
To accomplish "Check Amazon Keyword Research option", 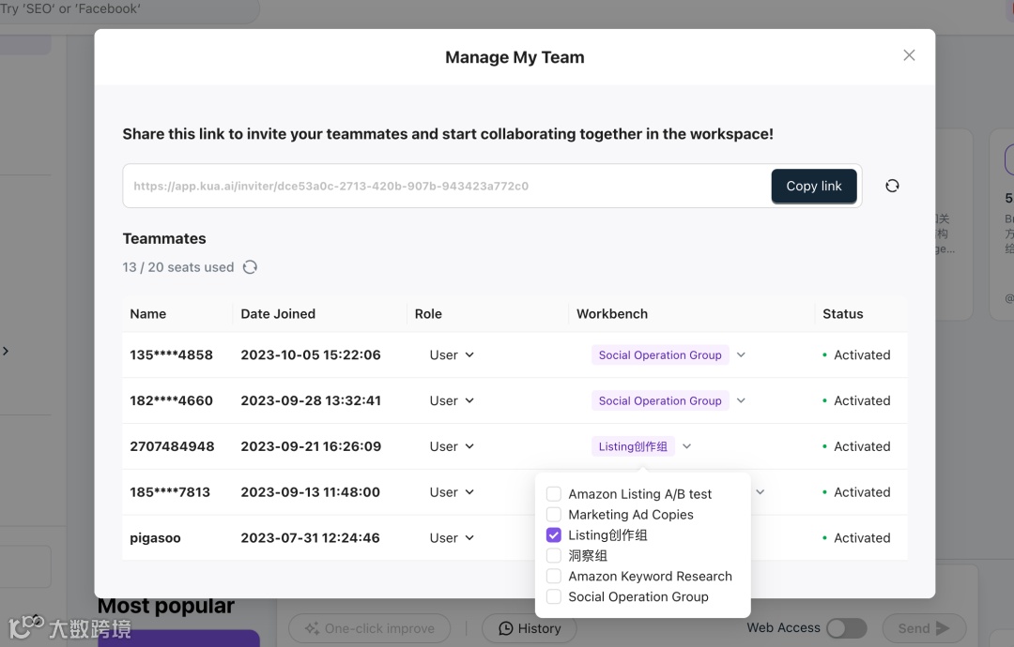I will [x=554, y=576].
